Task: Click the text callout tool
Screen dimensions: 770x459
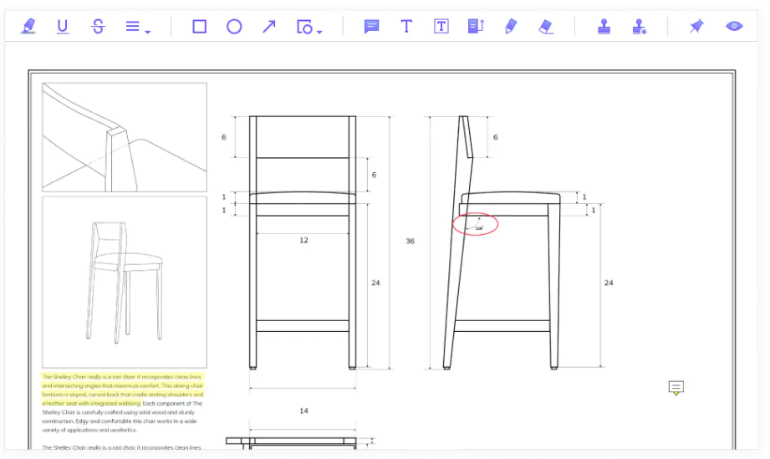Action: pos(476,27)
